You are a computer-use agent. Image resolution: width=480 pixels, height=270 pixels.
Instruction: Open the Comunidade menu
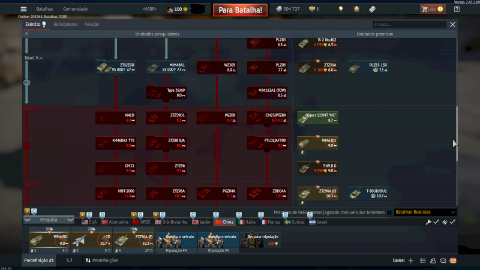pyautogui.click(x=76, y=9)
